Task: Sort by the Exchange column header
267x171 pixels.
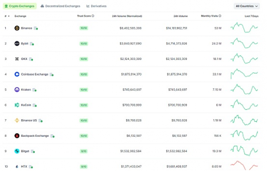Action: coord(21,16)
